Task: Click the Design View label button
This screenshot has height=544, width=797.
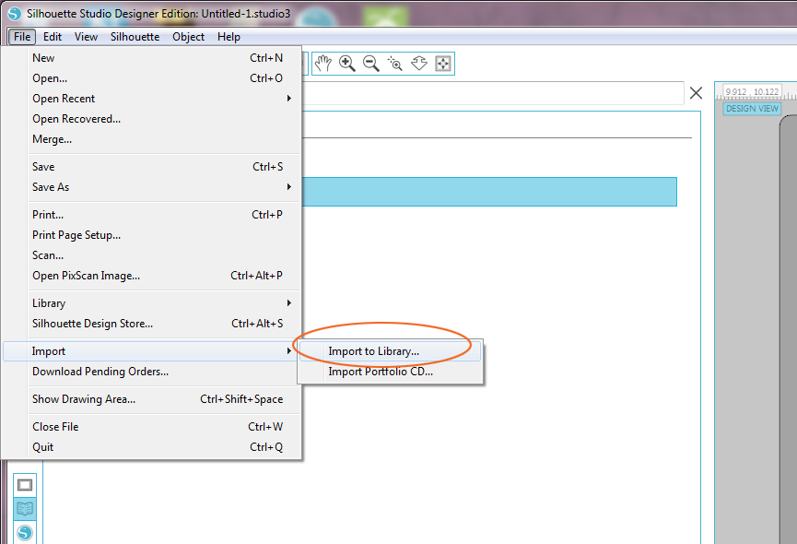Action: pyautogui.click(x=752, y=109)
